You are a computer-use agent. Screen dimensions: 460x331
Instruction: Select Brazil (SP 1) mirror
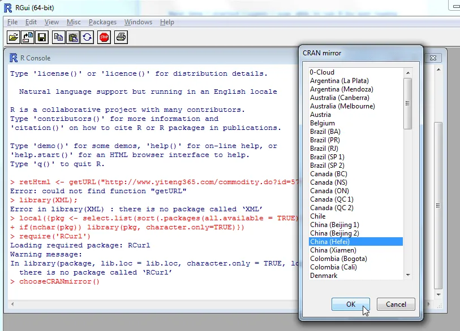(x=356, y=157)
